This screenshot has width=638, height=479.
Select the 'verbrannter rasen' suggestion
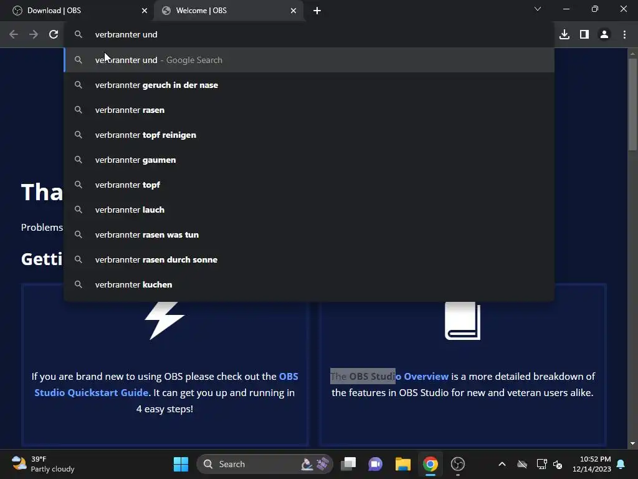click(309, 110)
